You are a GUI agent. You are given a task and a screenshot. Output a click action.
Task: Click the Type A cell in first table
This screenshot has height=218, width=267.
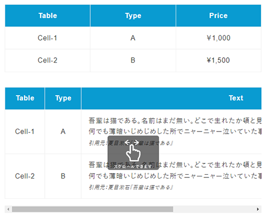coord(133,38)
